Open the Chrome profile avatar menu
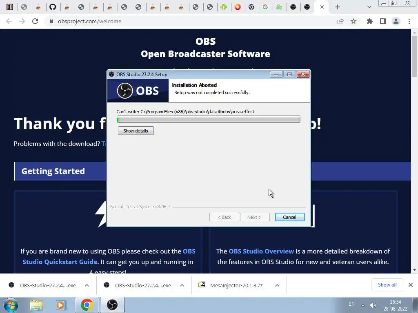Screen dimensions: 418x313 396,21
